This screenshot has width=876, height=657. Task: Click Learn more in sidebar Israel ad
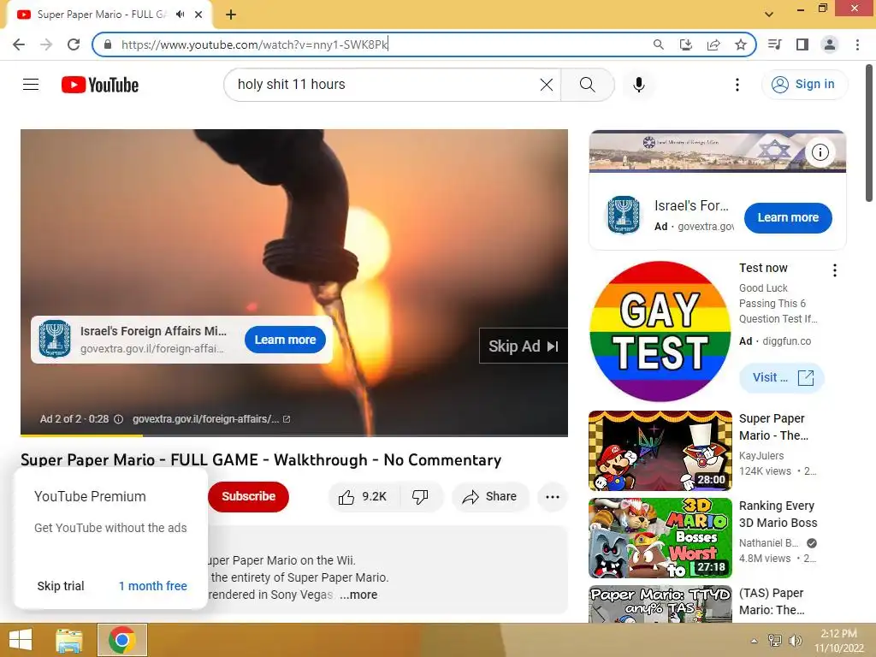point(788,218)
